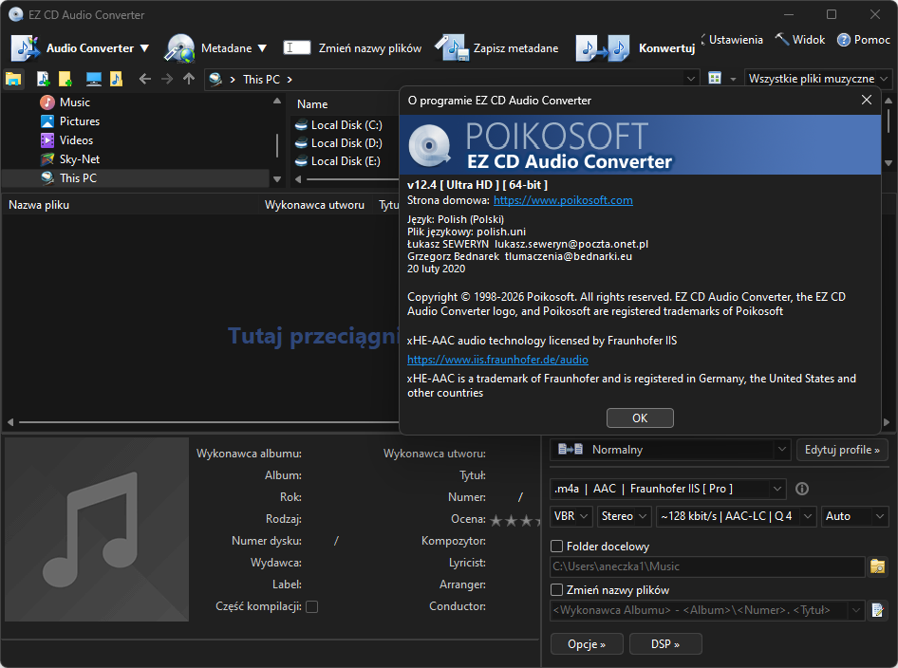Open the Audio Converter mode icon

26,48
